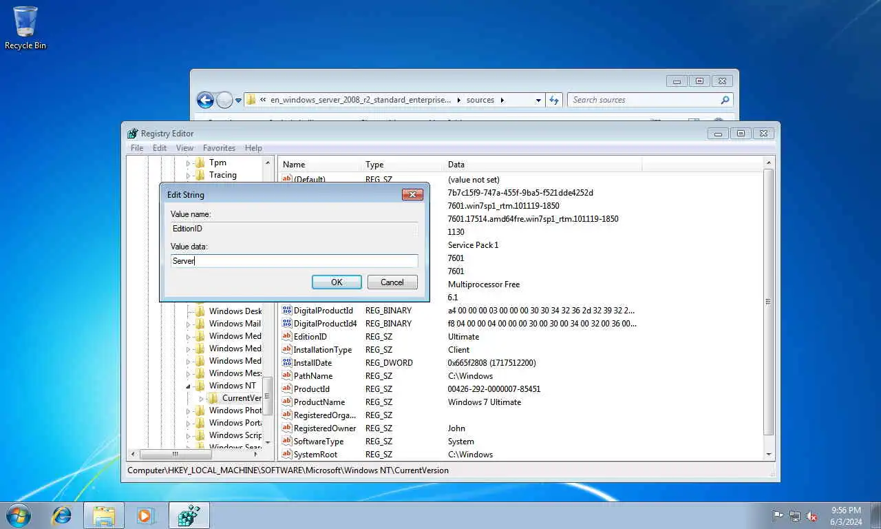The height and width of the screenshot is (529, 881).
Task: Open Action Center flag tray icon
Action: (778, 516)
